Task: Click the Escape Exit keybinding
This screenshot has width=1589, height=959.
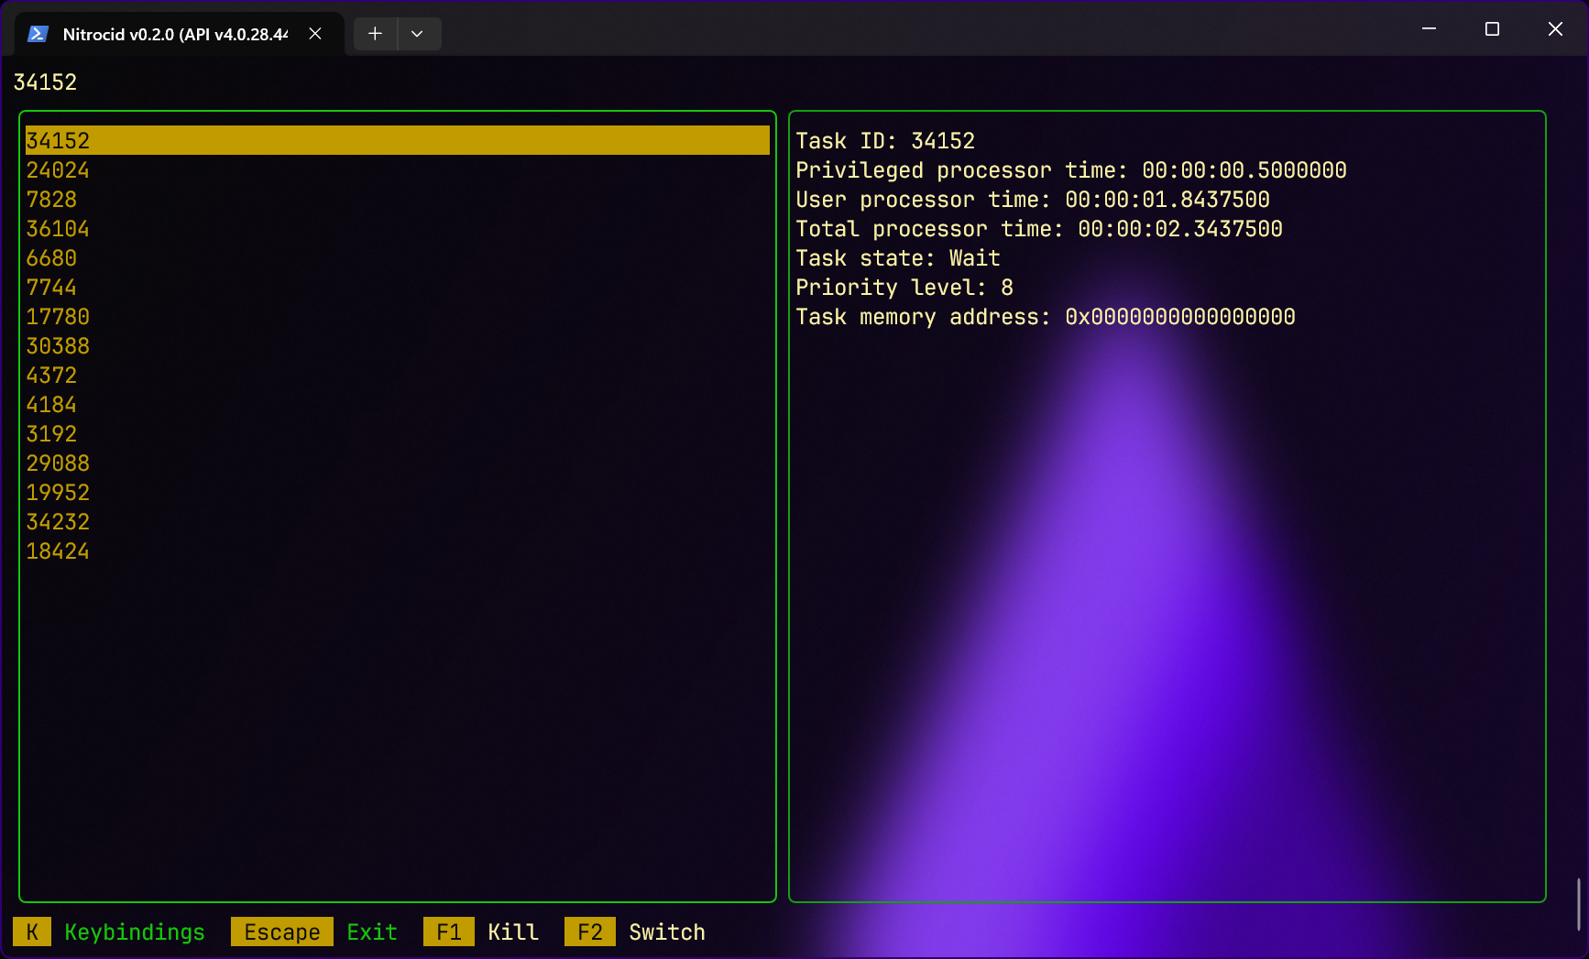Action: (x=282, y=932)
